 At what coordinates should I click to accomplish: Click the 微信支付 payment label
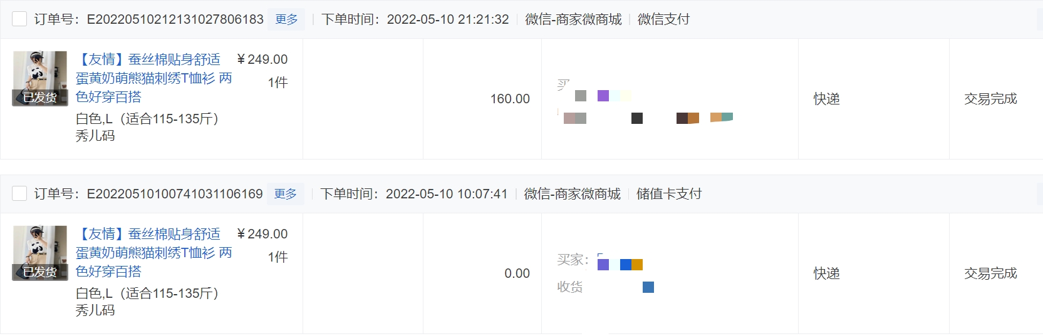[663, 19]
